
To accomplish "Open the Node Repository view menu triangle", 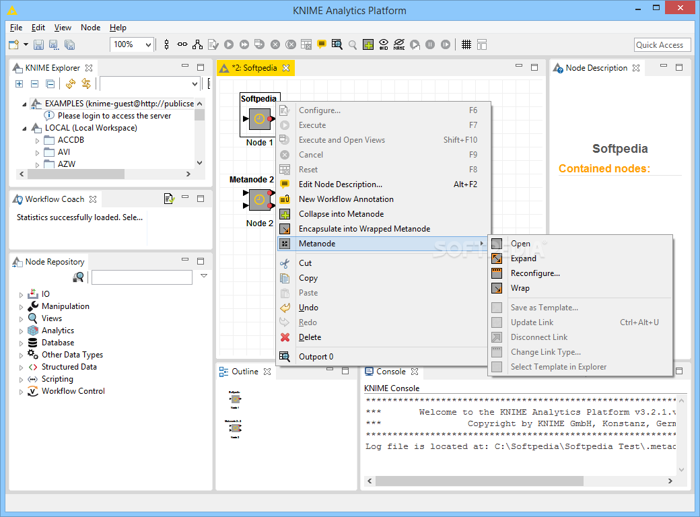I will point(204,276).
